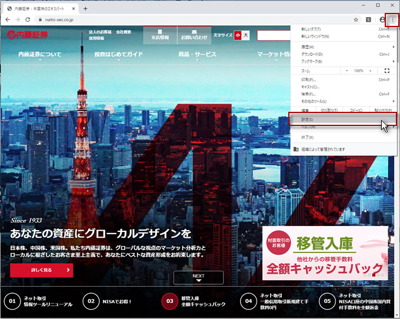Increase zoom with the plus control
Image resolution: width=400 pixels, height=319 pixels.
[x=371, y=71]
